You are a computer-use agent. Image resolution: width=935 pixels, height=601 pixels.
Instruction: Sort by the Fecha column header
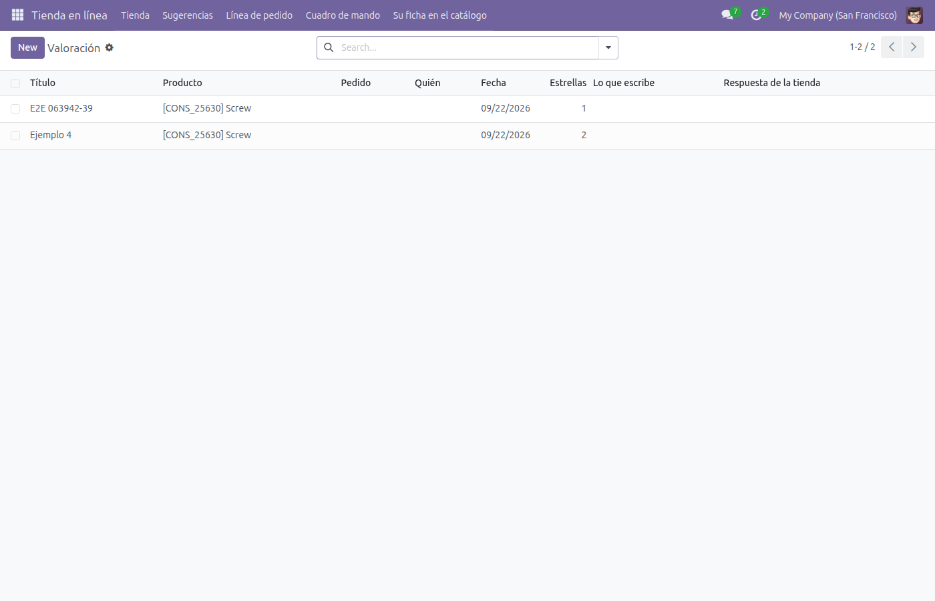tap(494, 83)
